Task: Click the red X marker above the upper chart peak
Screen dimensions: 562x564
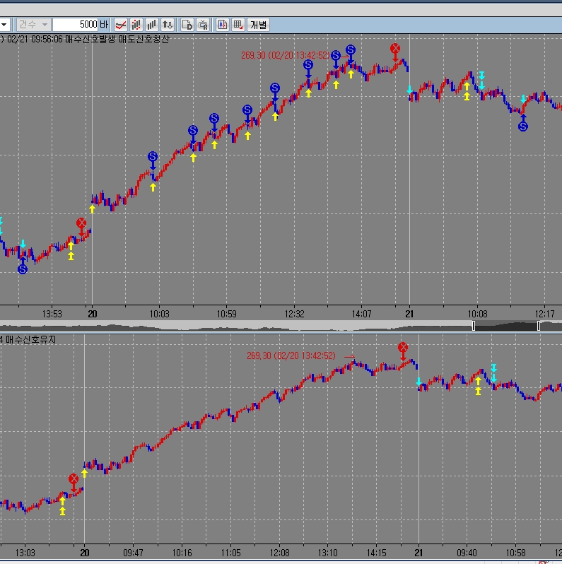Action: (x=395, y=48)
